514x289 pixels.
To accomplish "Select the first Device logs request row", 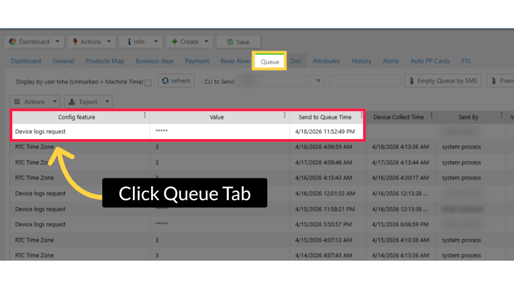I will pyautogui.click(x=80, y=132).
